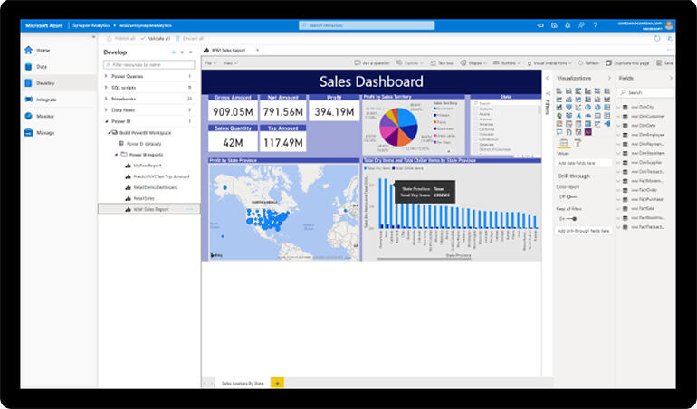The width and height of the screenshot is (697, 409).
Task: Click the user account avatar
Action: click(669, 25)
